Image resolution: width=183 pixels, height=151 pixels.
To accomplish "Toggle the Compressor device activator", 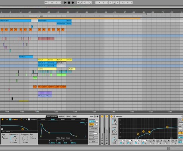I will pyautogui.click(x=107, y=116).
